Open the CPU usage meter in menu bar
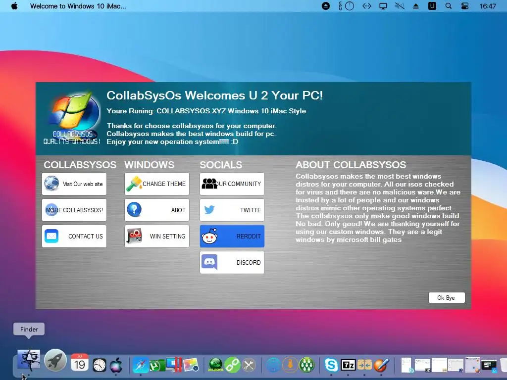Image resolution: width=507 pixels, height=380 pixels. [346, 6]
